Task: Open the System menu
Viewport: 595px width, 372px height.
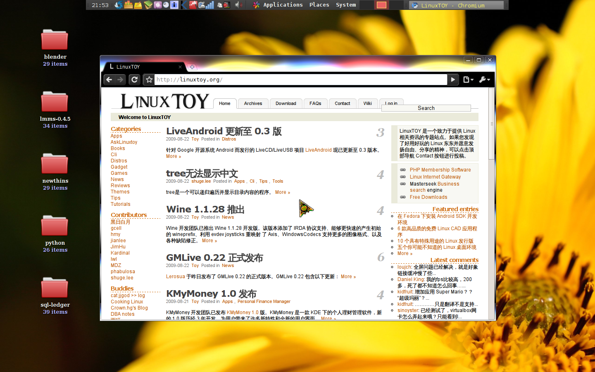Action: click(x=346, y=5)
